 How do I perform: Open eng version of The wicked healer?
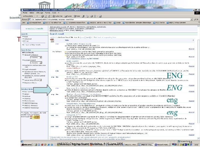click(x=52, y=94)
